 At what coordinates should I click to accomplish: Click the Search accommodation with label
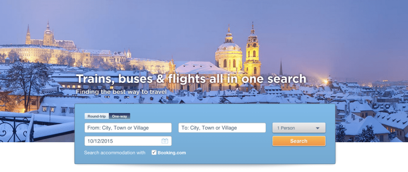(115, 153)
